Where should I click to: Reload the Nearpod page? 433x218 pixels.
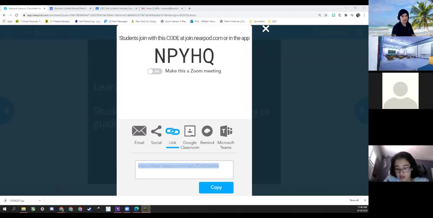[x=16, y=15]
